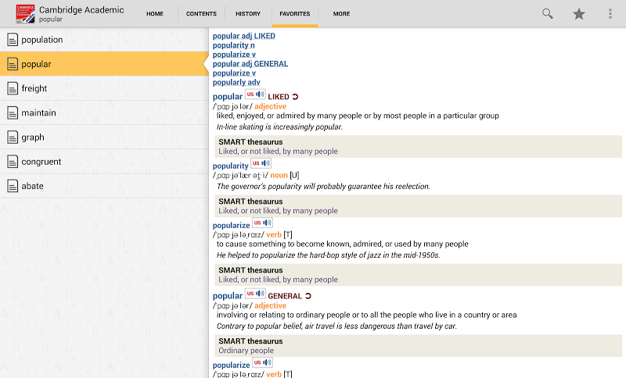Expand the MORE menu
Viewport: 626px width, 378px height.
point(341,14)
